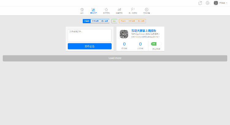The width and height of the screenshot is (230, 125).
Task: Toggle the green ON auto-review switch
Action: [156, 44]
